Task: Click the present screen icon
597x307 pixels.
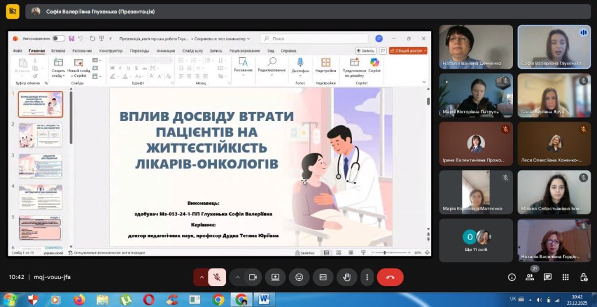Action: [x=275, y=277]
